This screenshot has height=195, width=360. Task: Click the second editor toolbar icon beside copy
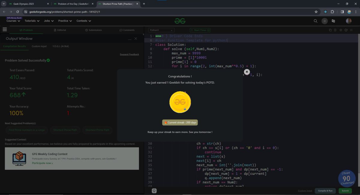335,30
